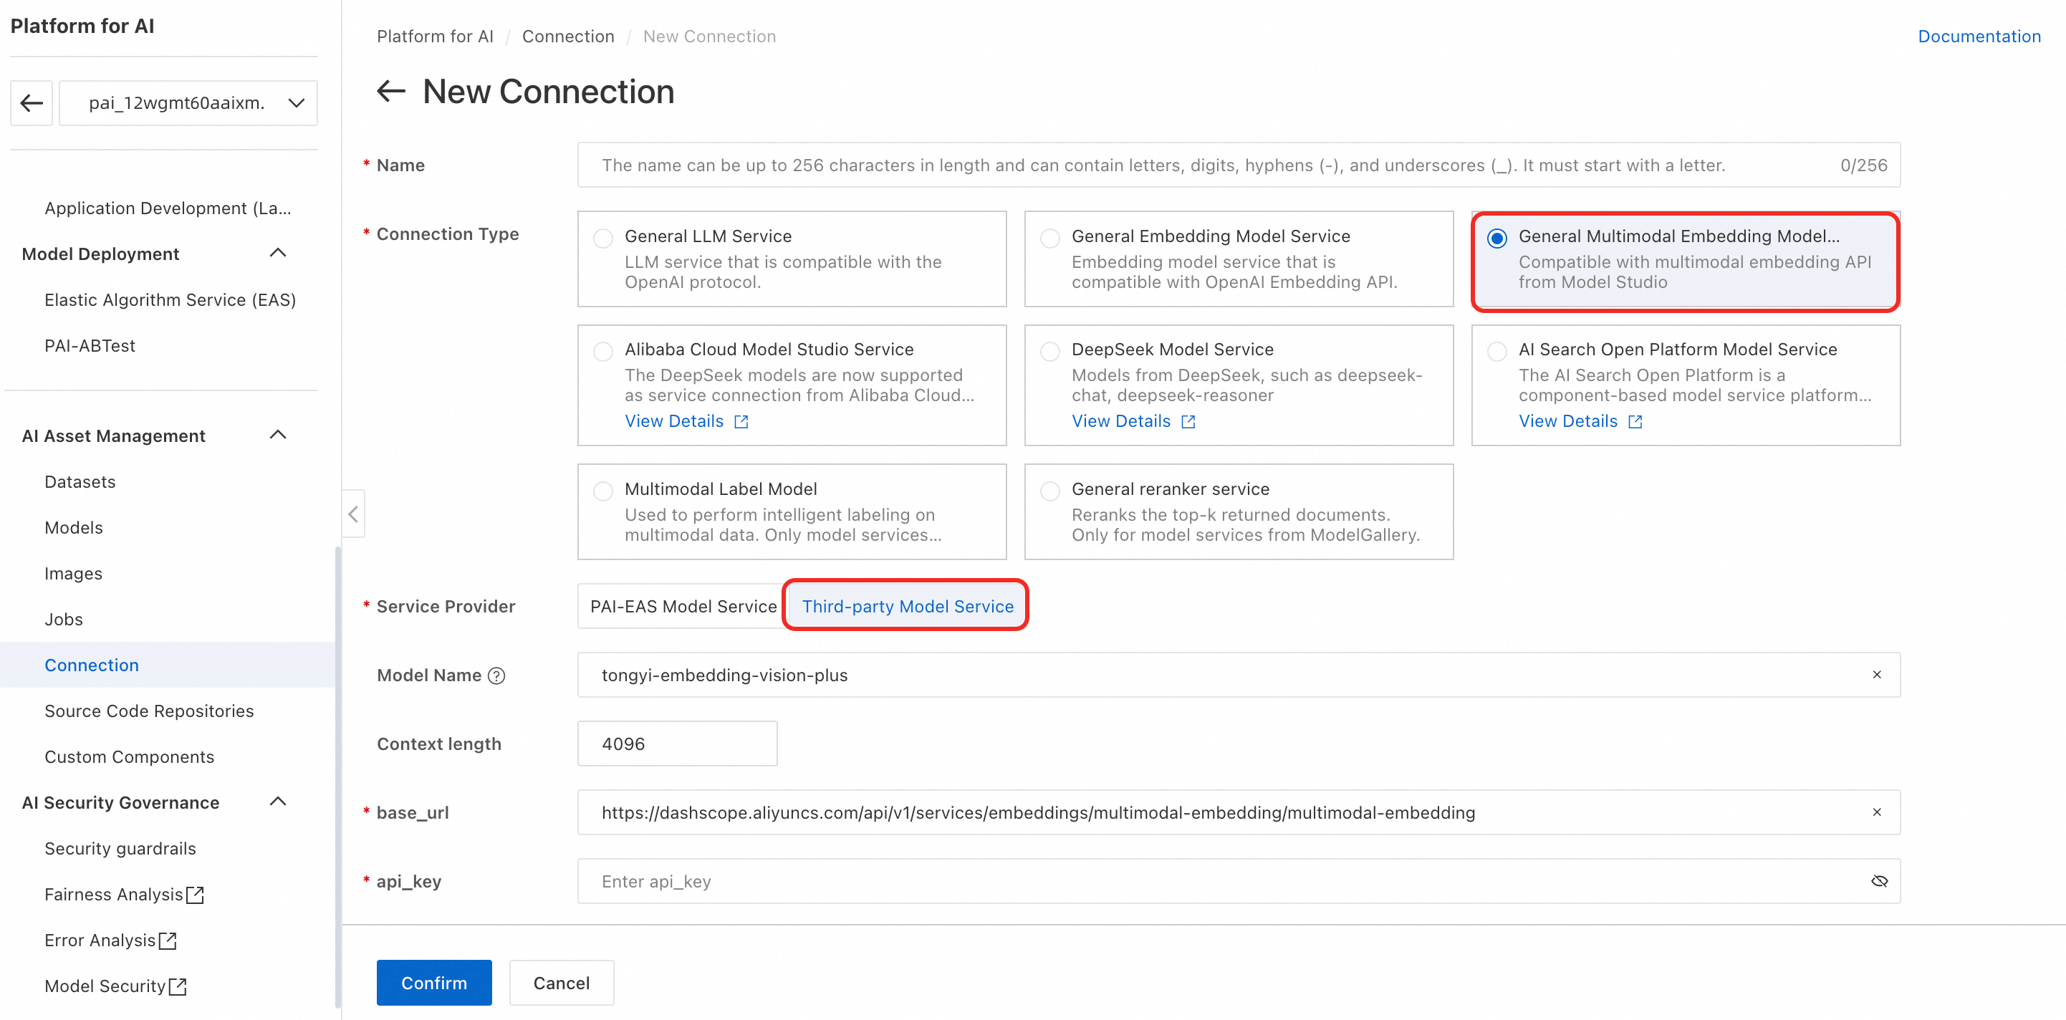Choose General reranker service radio option

point(1049,491)
